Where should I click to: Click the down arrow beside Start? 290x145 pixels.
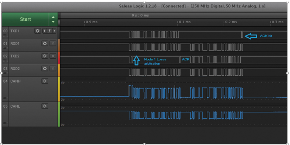[53, 22]
